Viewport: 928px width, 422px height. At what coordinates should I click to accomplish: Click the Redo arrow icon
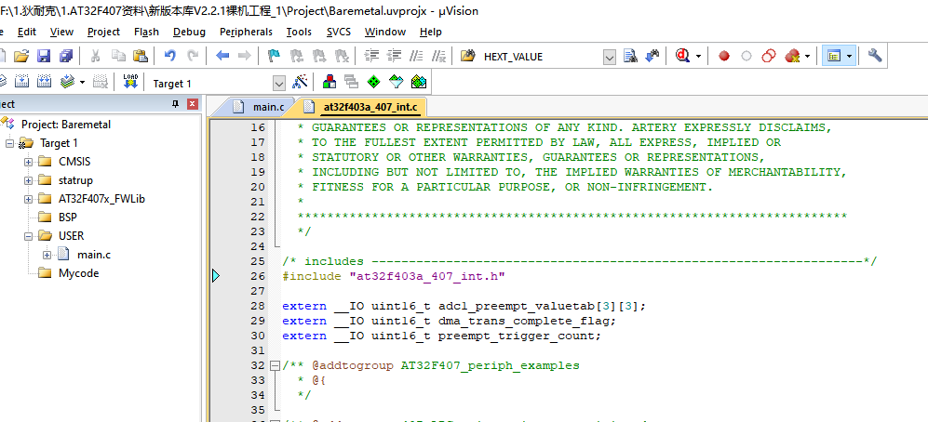pyautogui.click(x=193, y=56)
